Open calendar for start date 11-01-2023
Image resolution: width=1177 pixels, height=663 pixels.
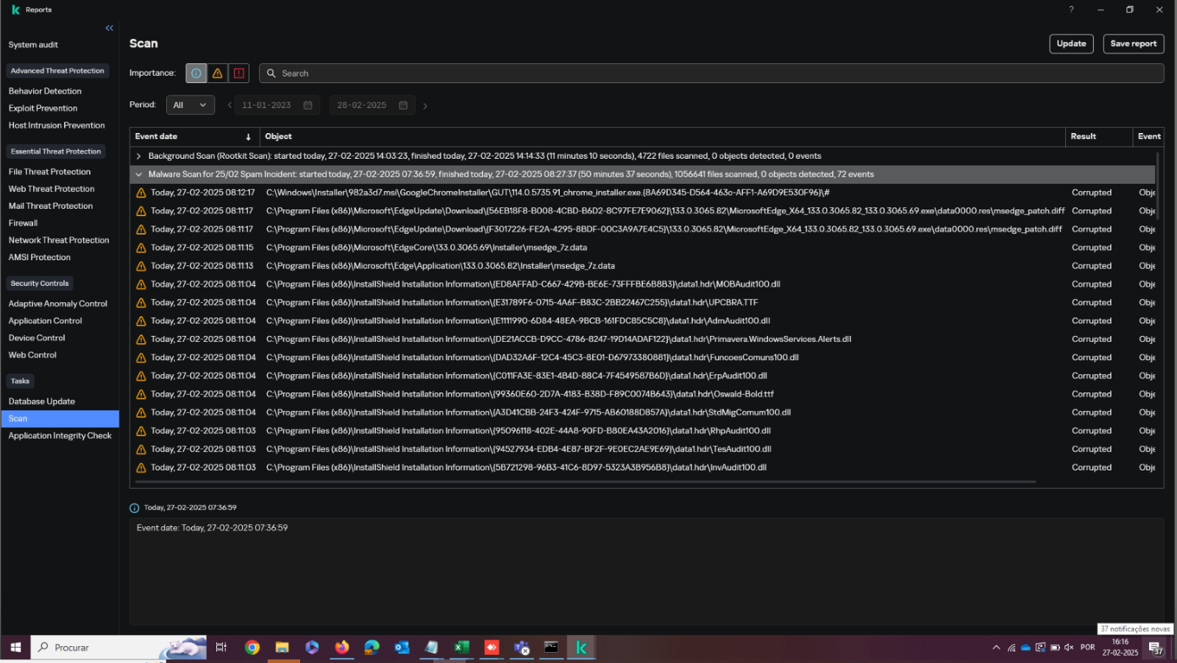point(307,105)
